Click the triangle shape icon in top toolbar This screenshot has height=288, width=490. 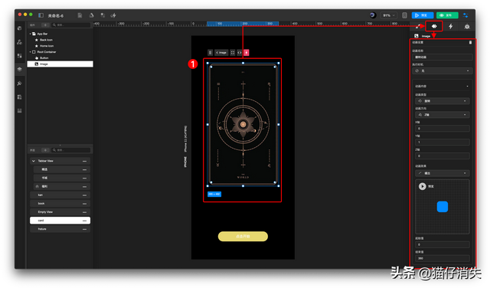point(92,15)
